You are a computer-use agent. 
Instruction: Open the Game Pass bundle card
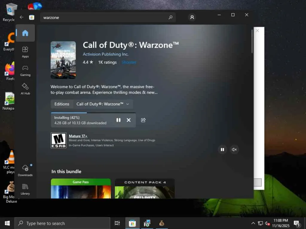(81, 188)
